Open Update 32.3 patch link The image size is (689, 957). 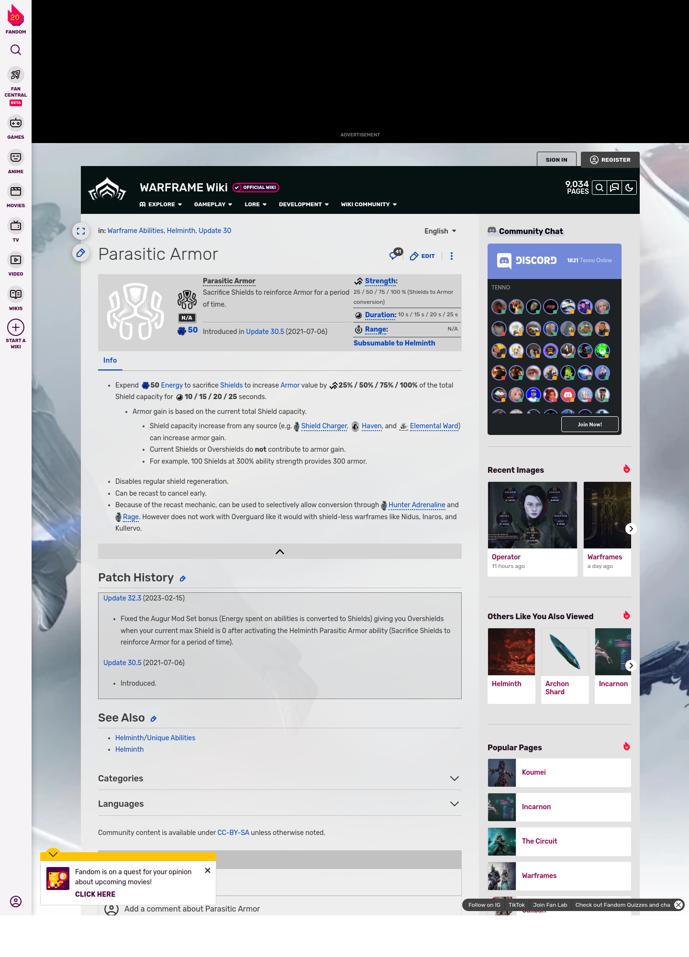[x=122, y=598]
